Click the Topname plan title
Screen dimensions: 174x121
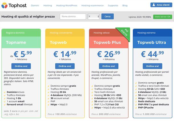[x=16, y=42]
